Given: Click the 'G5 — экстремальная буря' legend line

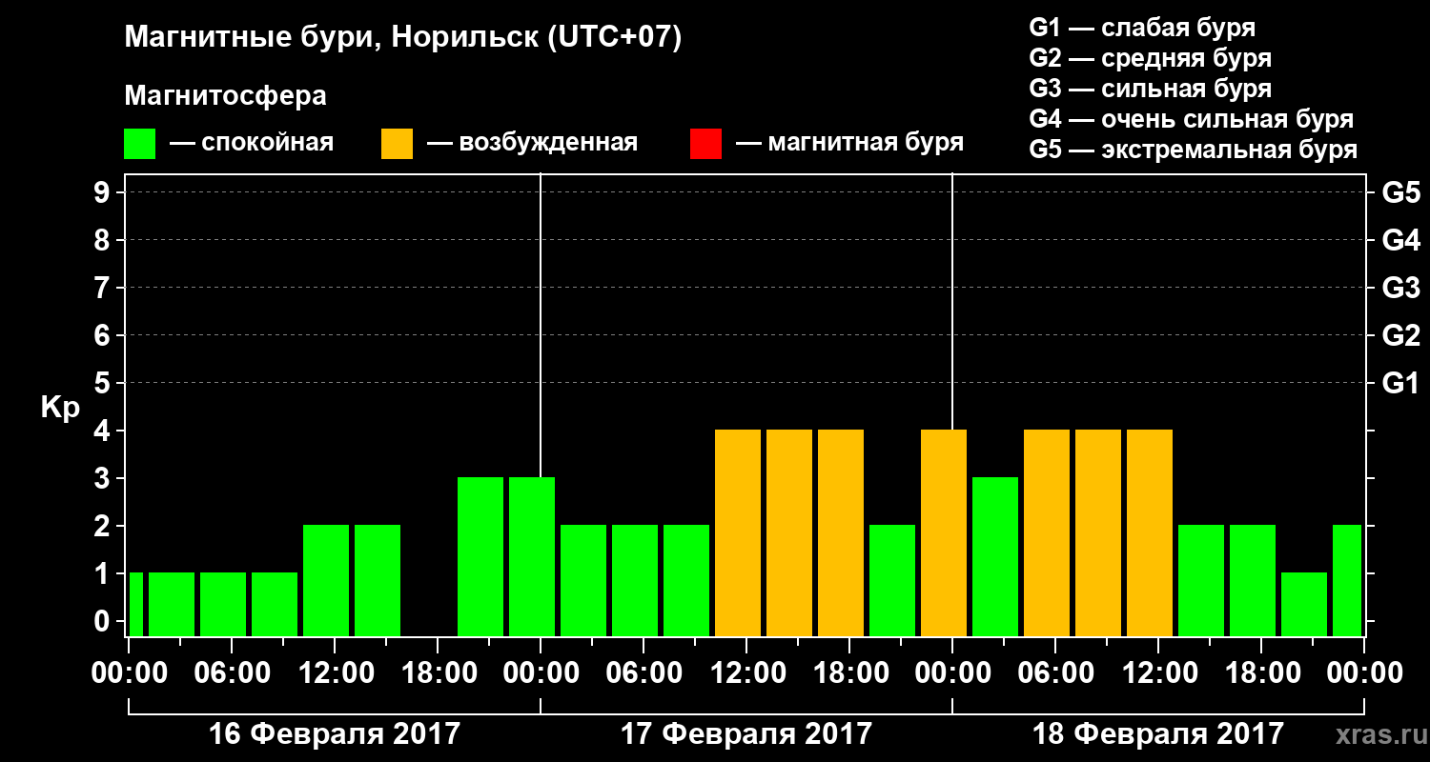Looking at the screenshot, I should coord(1193,150).
